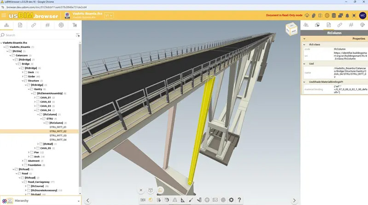Select STRU_RITT_03 in the tree
Screen dimensions: 368x205
click(58, 136)
